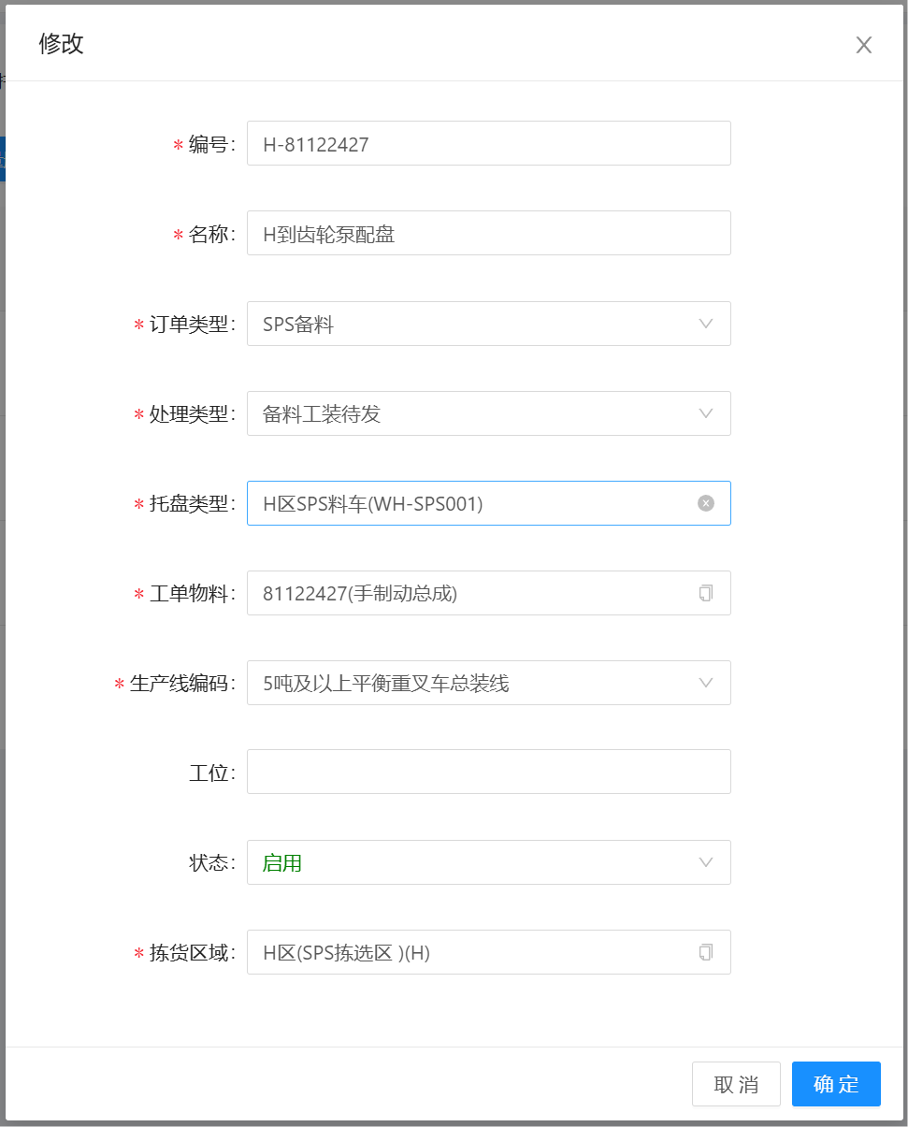Click the chevron arrow of 状态
Image resolution: width=908 pixels, height=1127 pixels.
[706, 862]
